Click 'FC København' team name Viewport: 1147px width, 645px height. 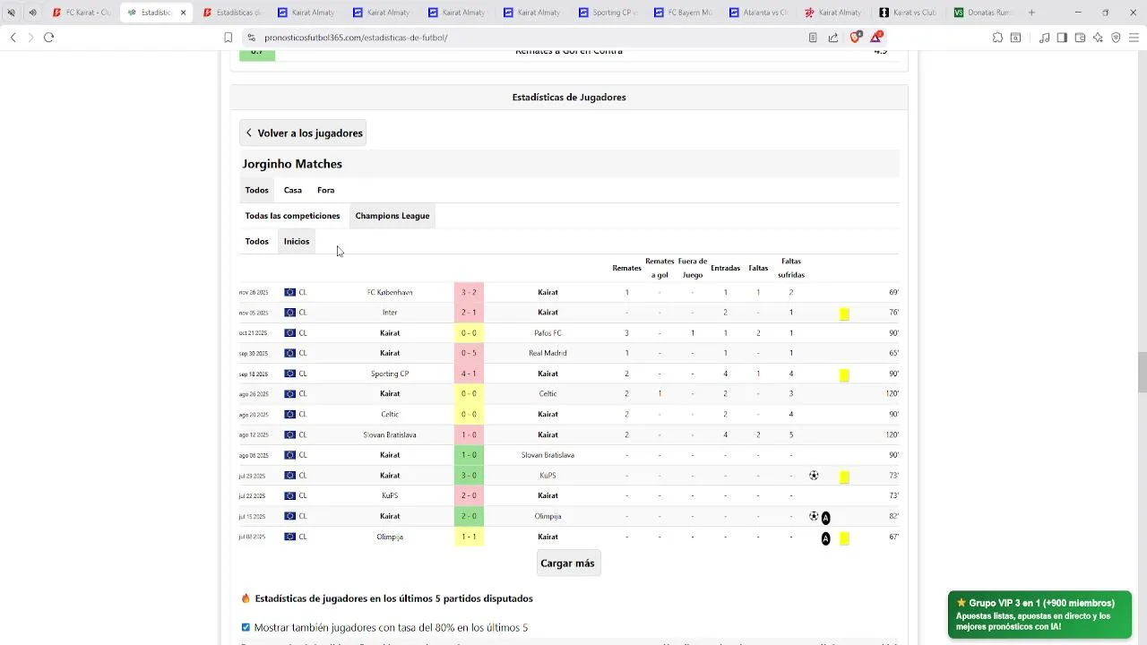[390, 292]
